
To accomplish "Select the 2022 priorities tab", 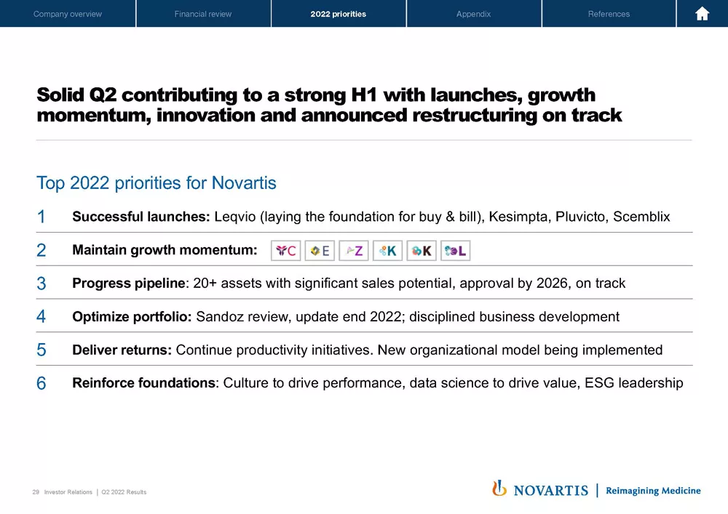I will (339, 14).
